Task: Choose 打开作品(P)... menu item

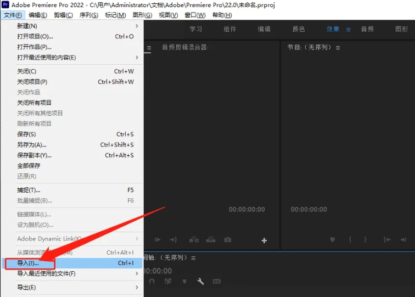Action: click(x=72, y=47)
